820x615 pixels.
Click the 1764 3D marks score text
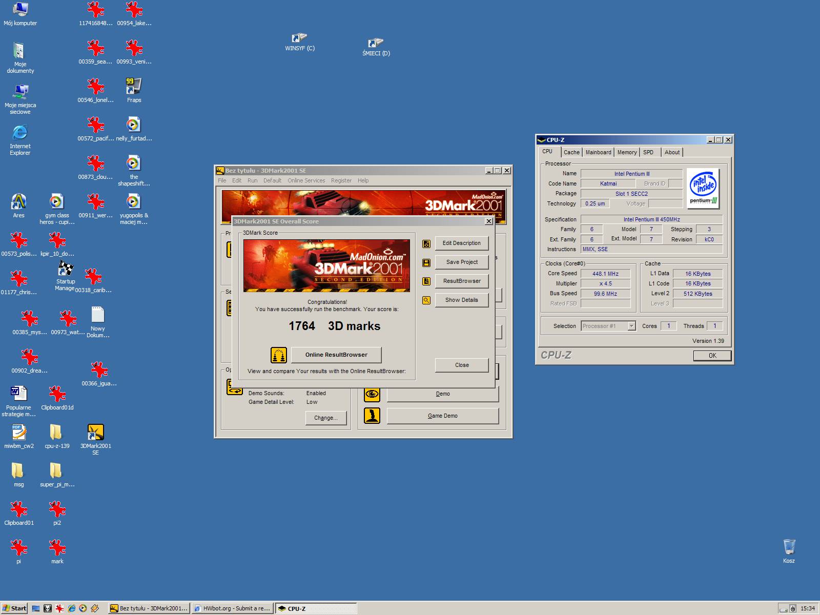[334, 326]
